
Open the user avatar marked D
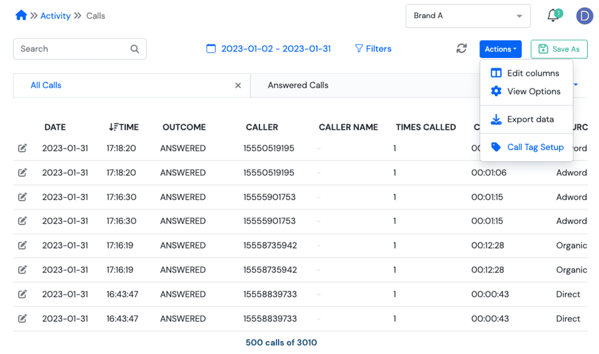pos(584,15)
